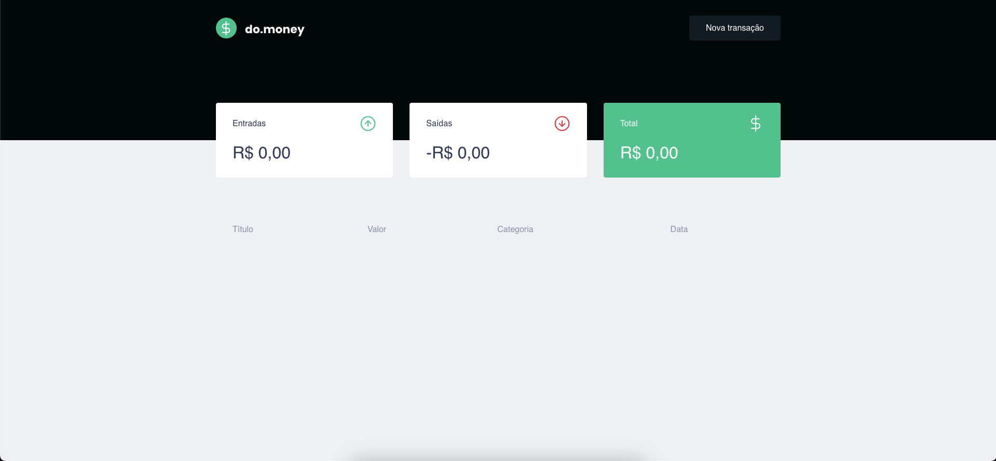996x461 pixels.
Task: Click the do.money brand name text
Action: [275, 29]
